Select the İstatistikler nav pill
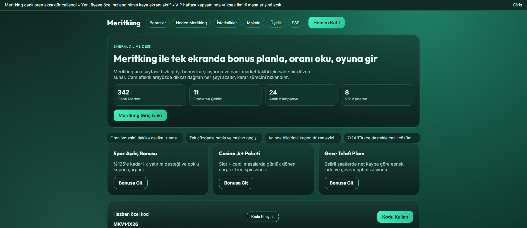This screenshot has height=228, width=527. click(x=227, y=23)
